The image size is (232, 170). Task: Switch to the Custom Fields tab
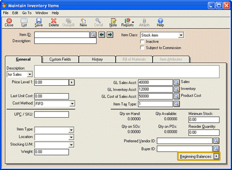[x=60, y=59]
